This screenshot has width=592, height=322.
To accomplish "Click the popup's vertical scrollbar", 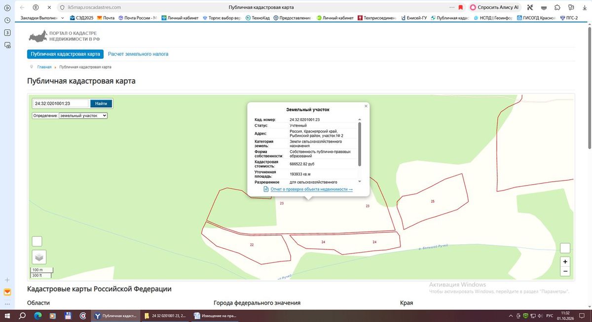I will (x=360, y=144).
